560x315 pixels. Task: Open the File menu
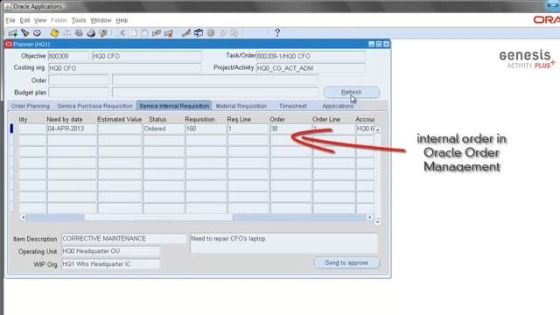(x=10, y=20)
